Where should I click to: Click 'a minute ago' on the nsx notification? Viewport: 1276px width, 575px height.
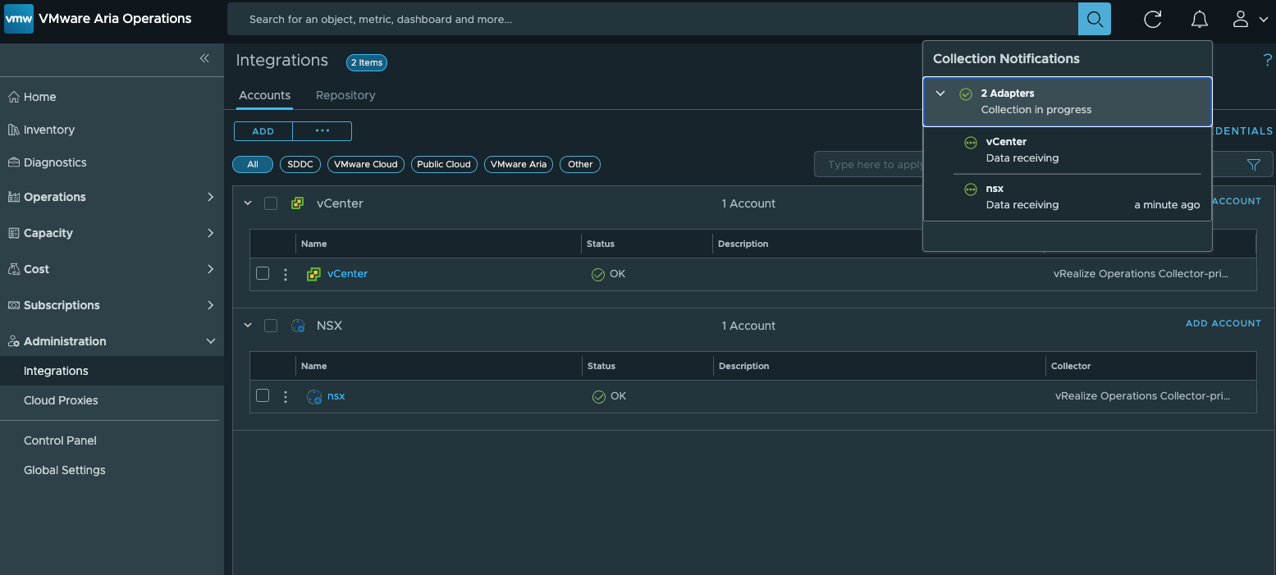[1167, 205]
